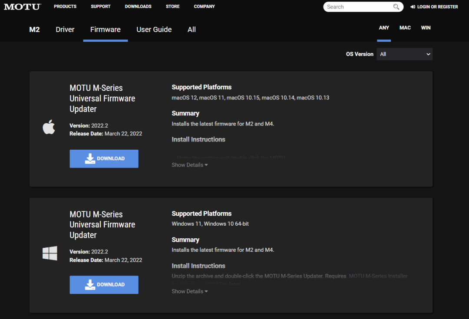469x319 pixels.
Task: Click into the Search input field
Action: point(358,7)
